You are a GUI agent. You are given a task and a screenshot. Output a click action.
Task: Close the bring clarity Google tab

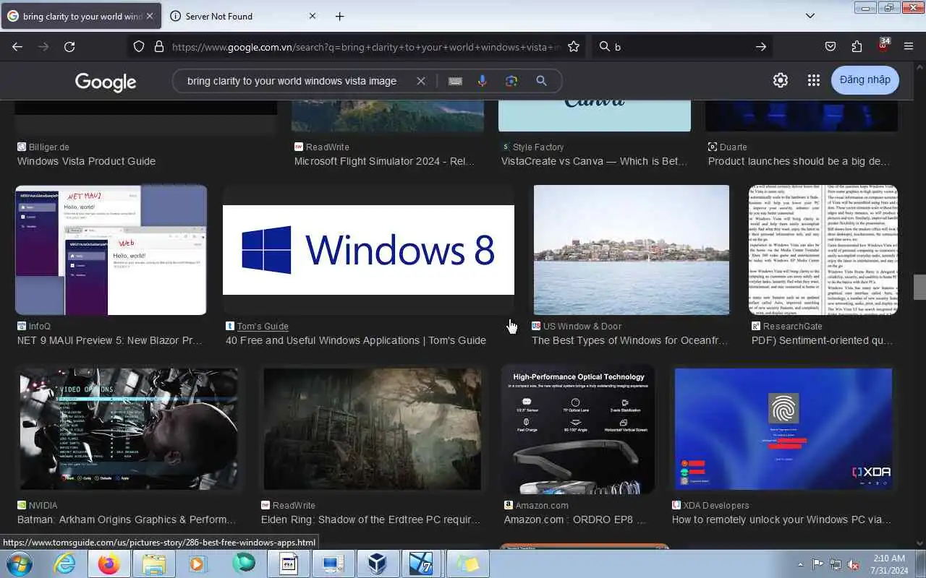coord(150,16)
